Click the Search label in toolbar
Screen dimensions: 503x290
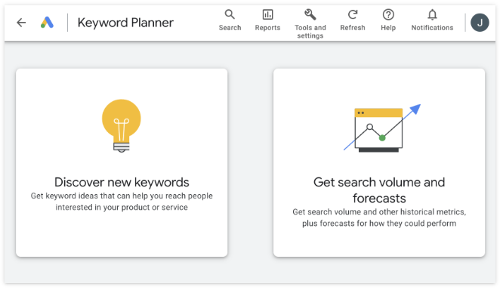[x=230, y=28]
